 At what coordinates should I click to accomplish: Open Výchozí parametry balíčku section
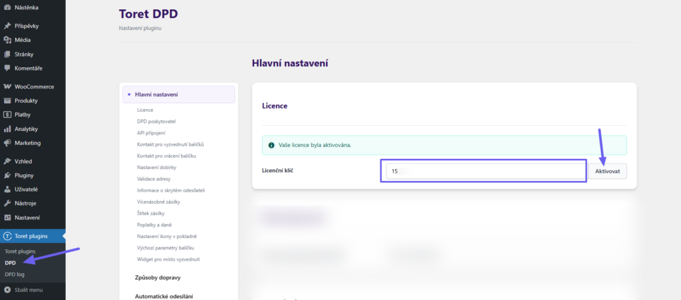coord(165,248)
